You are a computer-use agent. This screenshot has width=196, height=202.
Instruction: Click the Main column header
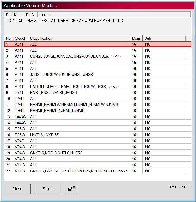click(136, 38)
